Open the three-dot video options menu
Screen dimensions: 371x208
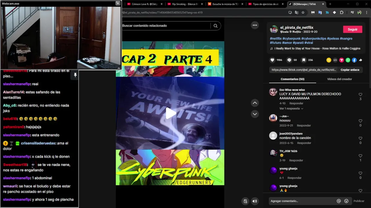[255, 25]
